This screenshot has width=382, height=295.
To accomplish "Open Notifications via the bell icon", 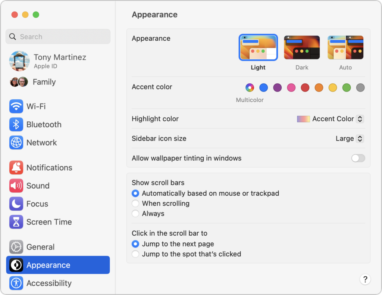I will click(16, 168).
